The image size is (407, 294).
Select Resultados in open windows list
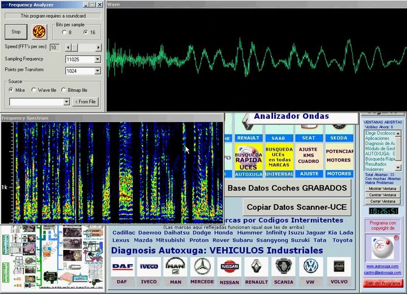(376, 164)
